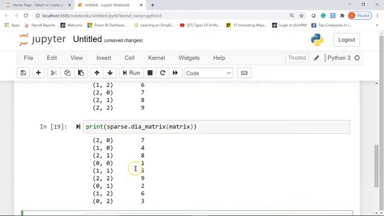
Task: Open the Edit menu
Action: pos(52,58)
